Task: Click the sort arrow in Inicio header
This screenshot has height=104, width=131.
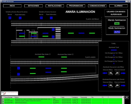Action: click(x=71, y=97)
